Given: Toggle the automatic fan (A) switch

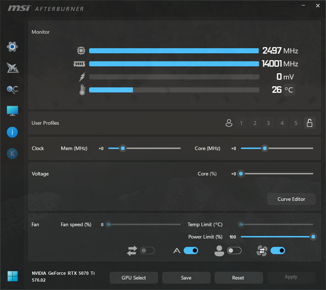Looking at the screenshot, I should click(x=191, y=250).
